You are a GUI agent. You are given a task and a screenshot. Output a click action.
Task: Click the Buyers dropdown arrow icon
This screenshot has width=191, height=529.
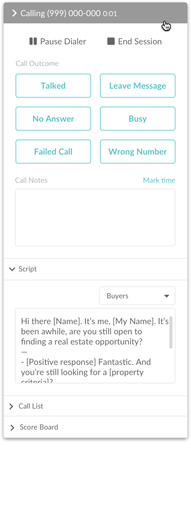pyautogui.click(x=167, y=296)
